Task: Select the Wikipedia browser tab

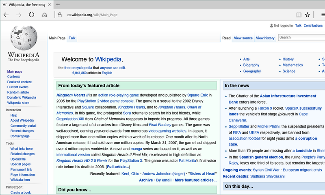Action: click(x=27, y=4)
